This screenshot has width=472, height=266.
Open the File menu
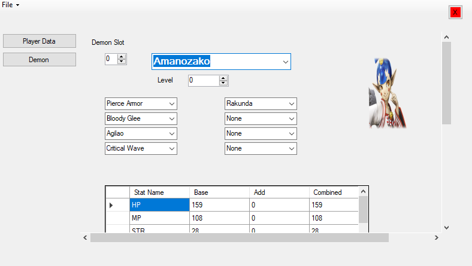(10, 5)
